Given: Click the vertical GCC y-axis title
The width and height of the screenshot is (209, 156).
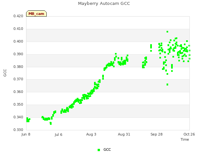Looking at the screenshot, I should (5, 73).
